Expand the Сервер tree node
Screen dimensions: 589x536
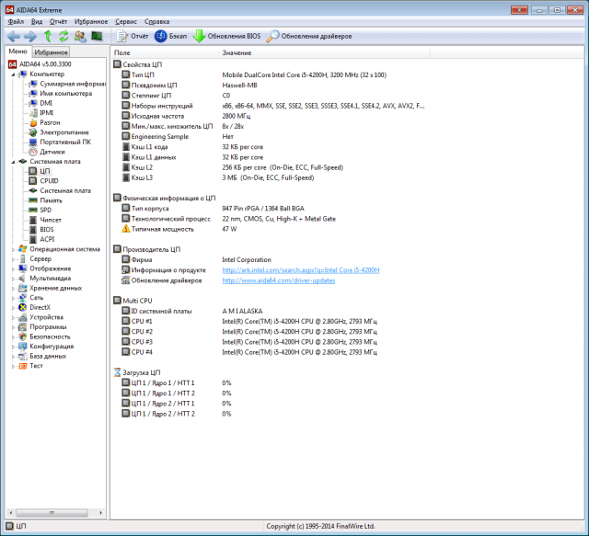13,259
